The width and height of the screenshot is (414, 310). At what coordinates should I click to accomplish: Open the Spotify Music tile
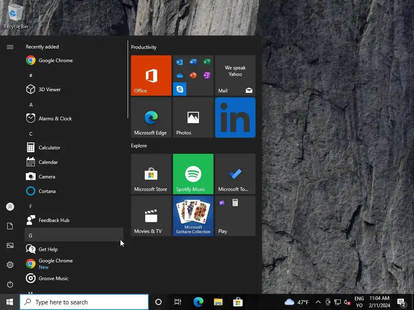tap(193, 174)
